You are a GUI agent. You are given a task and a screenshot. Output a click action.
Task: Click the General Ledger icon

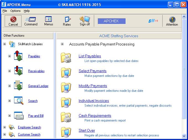pyautogui.click(x=18, y=85)
